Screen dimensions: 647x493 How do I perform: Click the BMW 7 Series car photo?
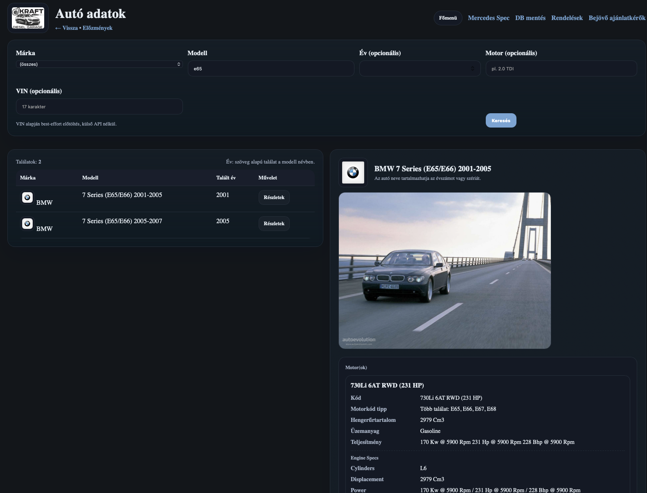[x=444, y=271]
